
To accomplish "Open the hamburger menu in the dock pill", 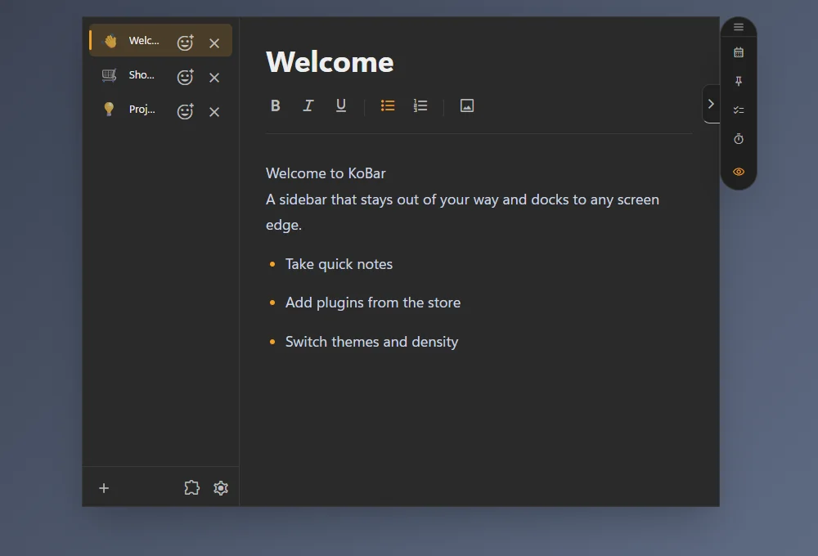I will (739, 27).
